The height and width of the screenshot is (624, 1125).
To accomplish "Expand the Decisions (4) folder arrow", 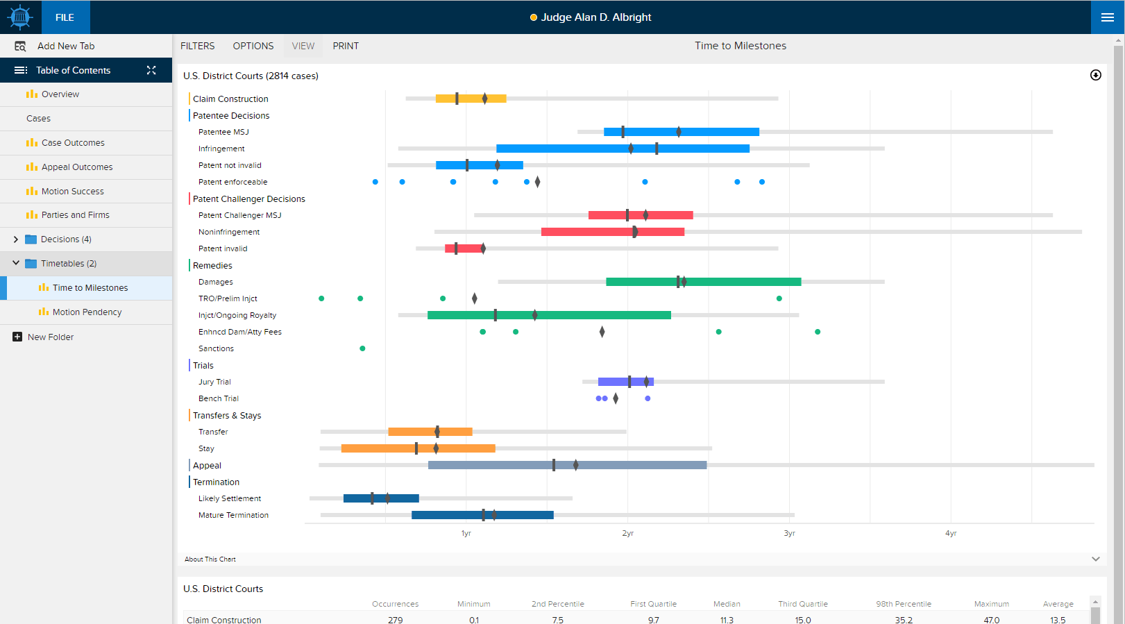I will tap(15, 239).
